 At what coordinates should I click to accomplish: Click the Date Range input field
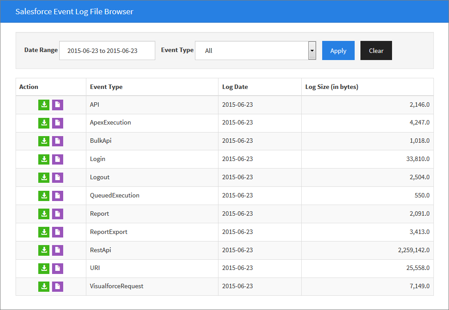pos(107,50)
